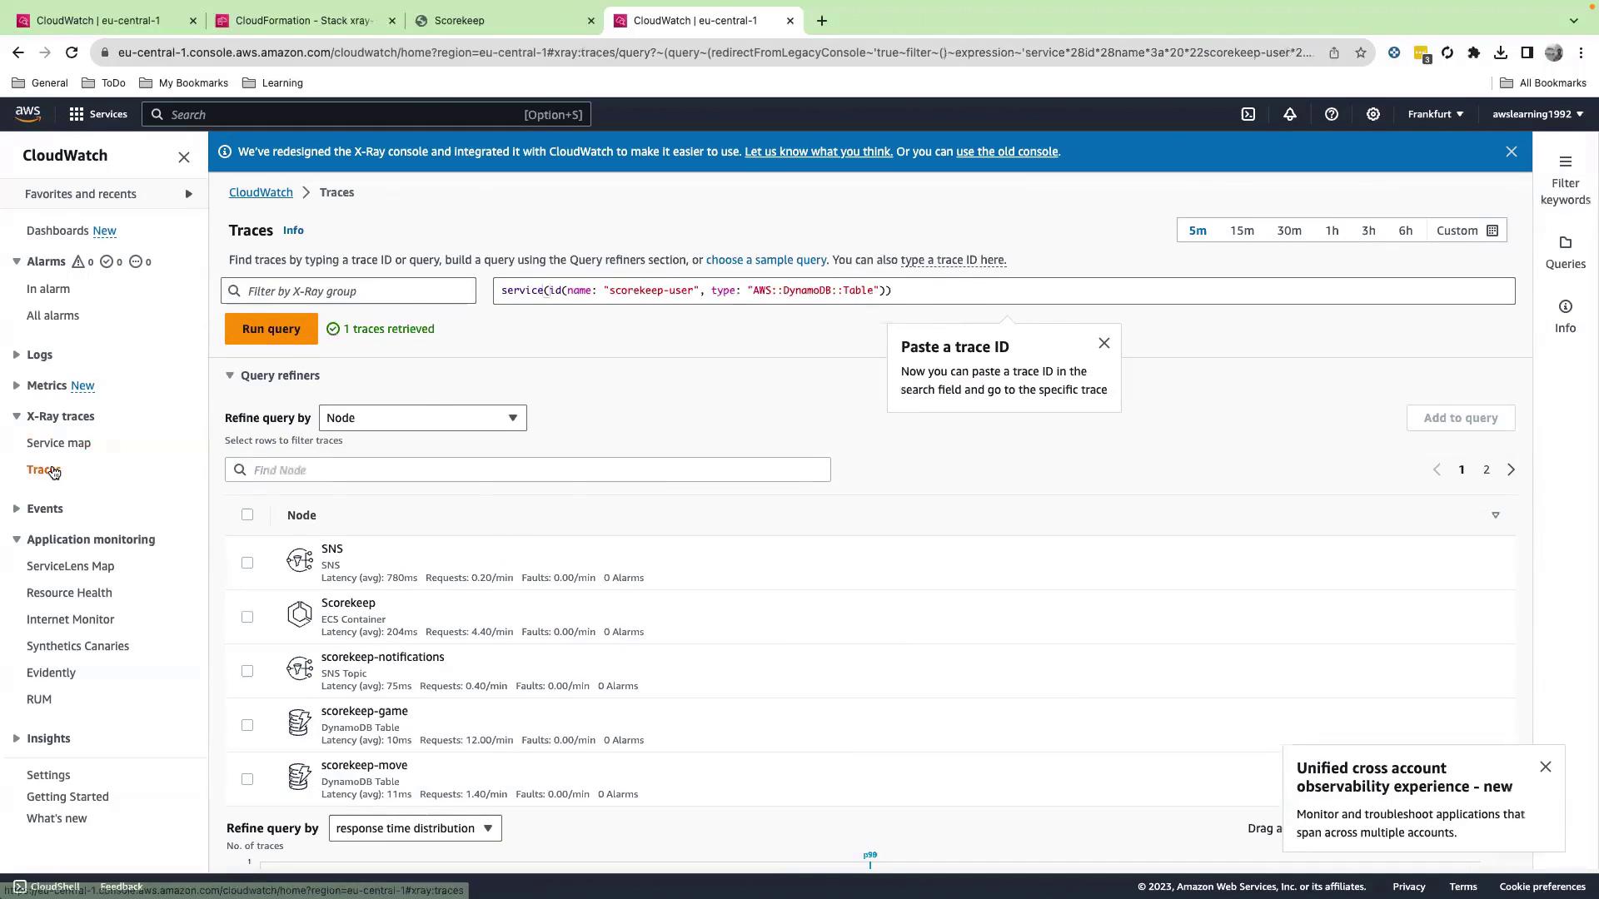Open the AWS support help icon

[x=1331, y=114]
